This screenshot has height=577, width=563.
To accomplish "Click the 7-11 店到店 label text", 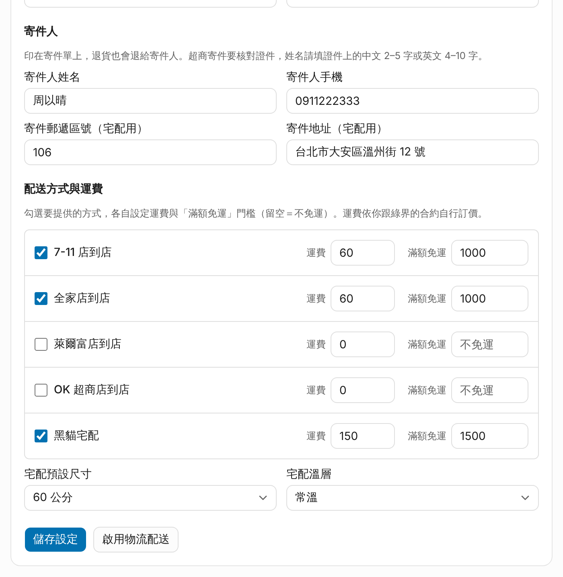I will [83, 252].
